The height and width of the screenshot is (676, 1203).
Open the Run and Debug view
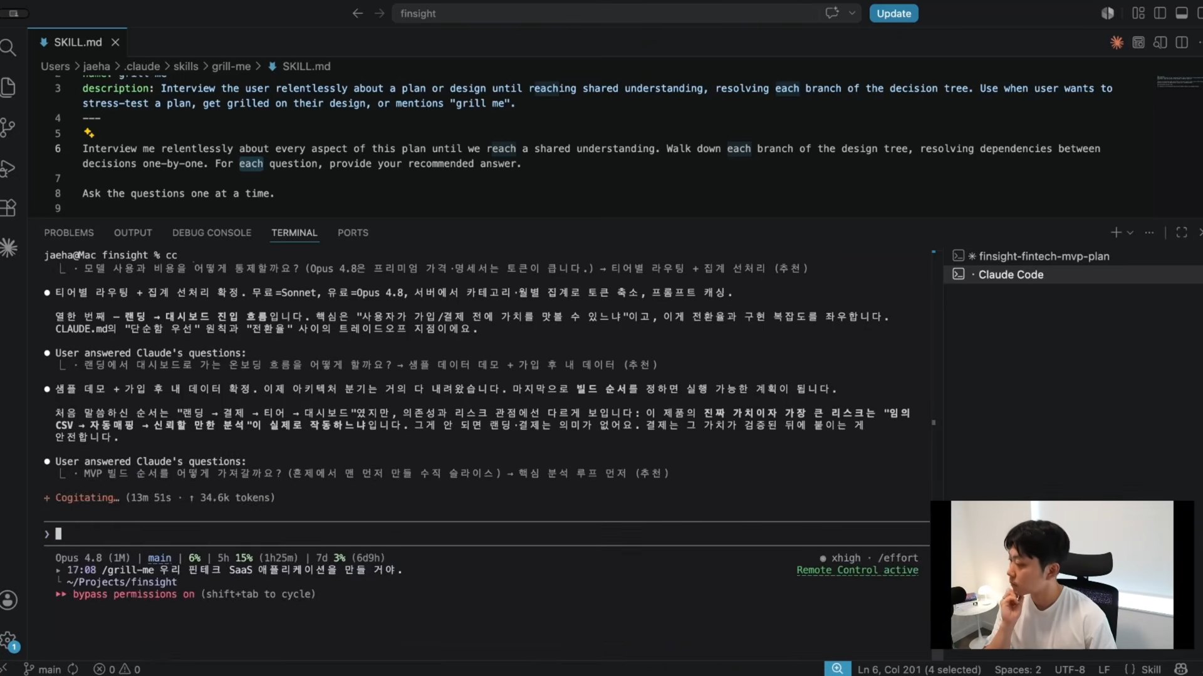pos(8,168)
